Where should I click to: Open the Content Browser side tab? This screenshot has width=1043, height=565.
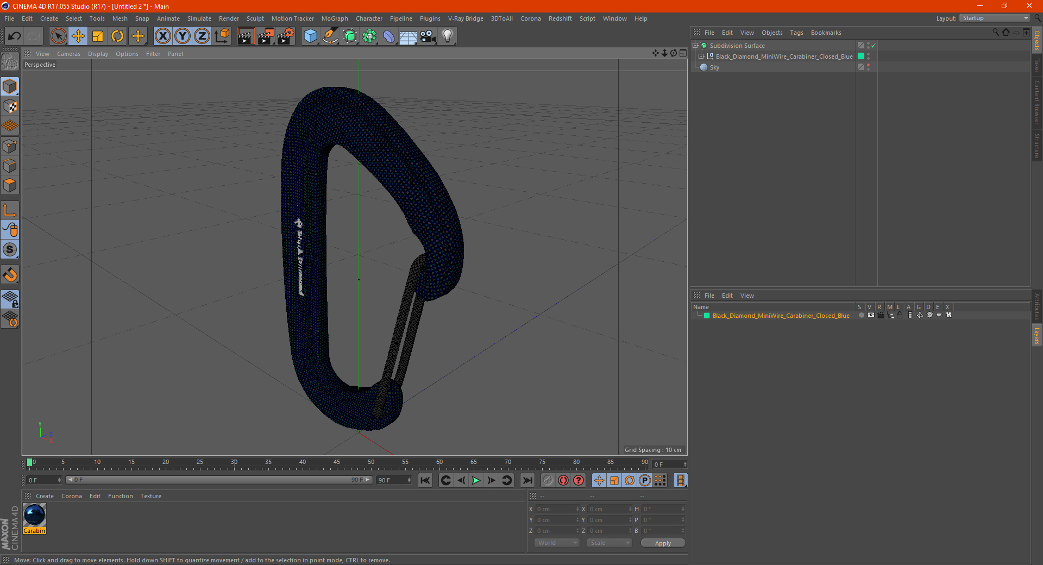tap(1037, 102)
